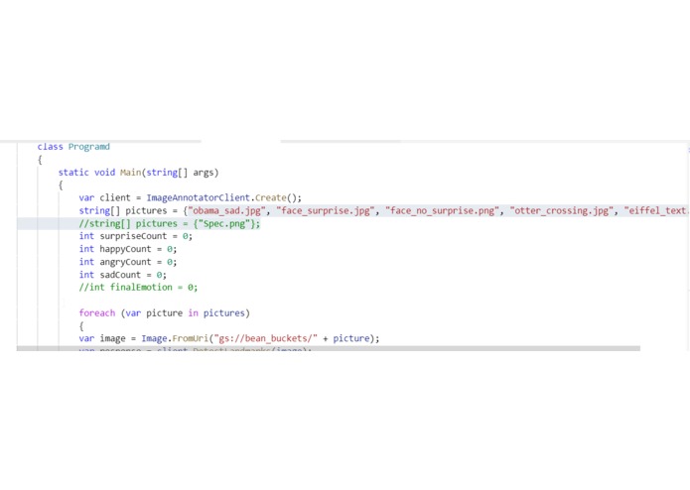
Task: Click the Create method call
Action: click(x=271, y=197)
